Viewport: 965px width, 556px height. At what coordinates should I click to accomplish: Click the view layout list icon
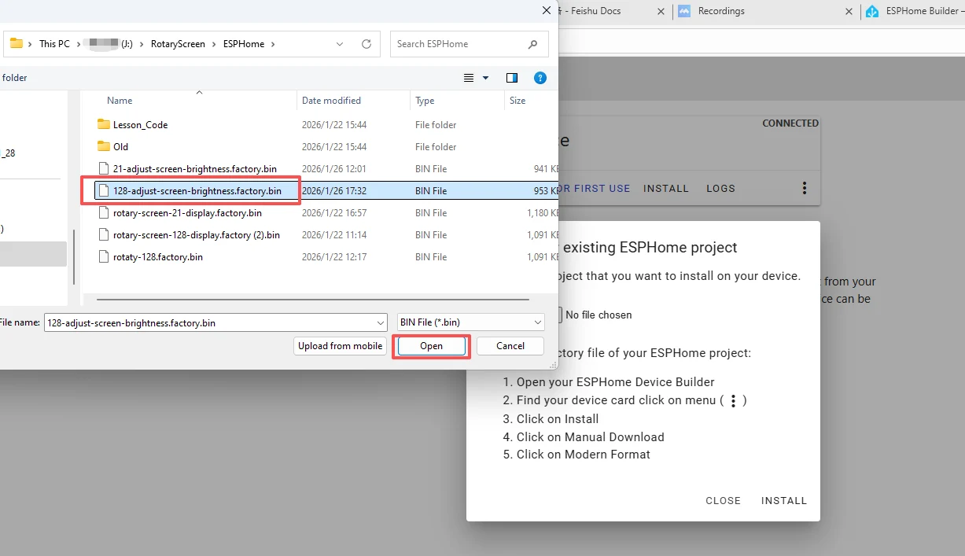pos(469,78)
